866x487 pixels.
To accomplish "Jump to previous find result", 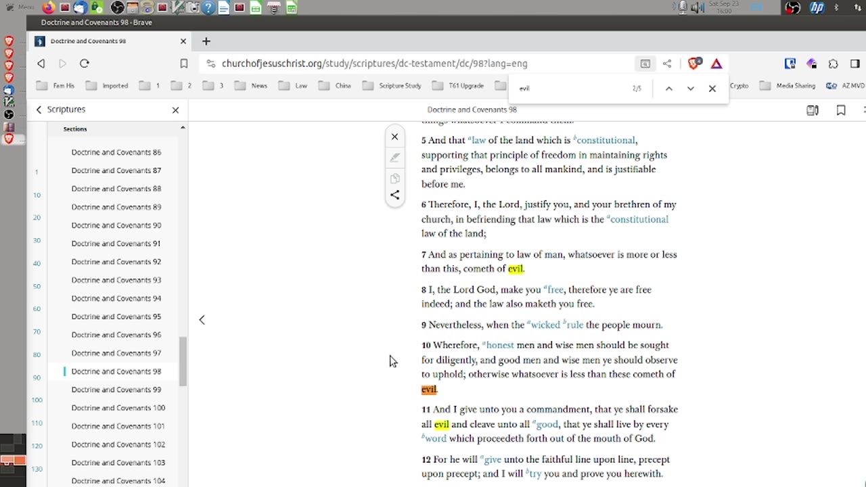I will tap(668, 89).
